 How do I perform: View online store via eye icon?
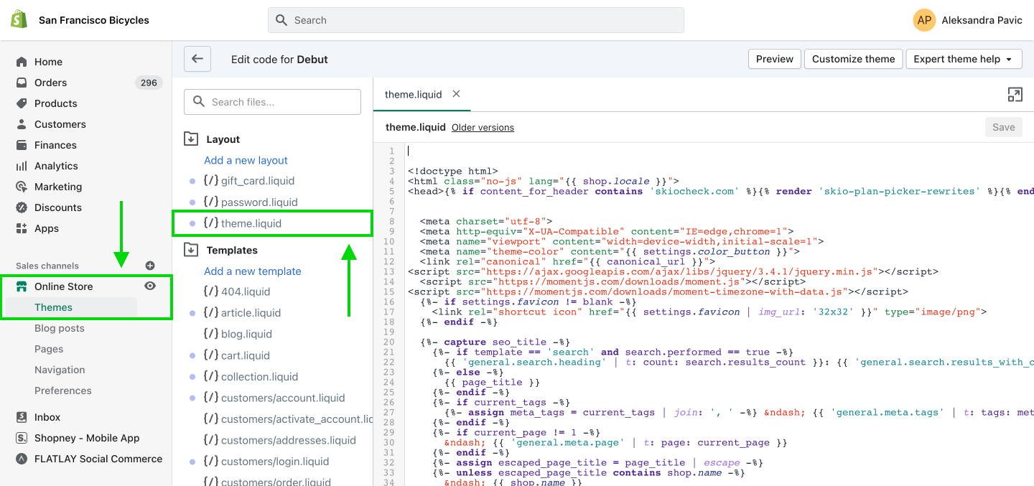[150, 286]
